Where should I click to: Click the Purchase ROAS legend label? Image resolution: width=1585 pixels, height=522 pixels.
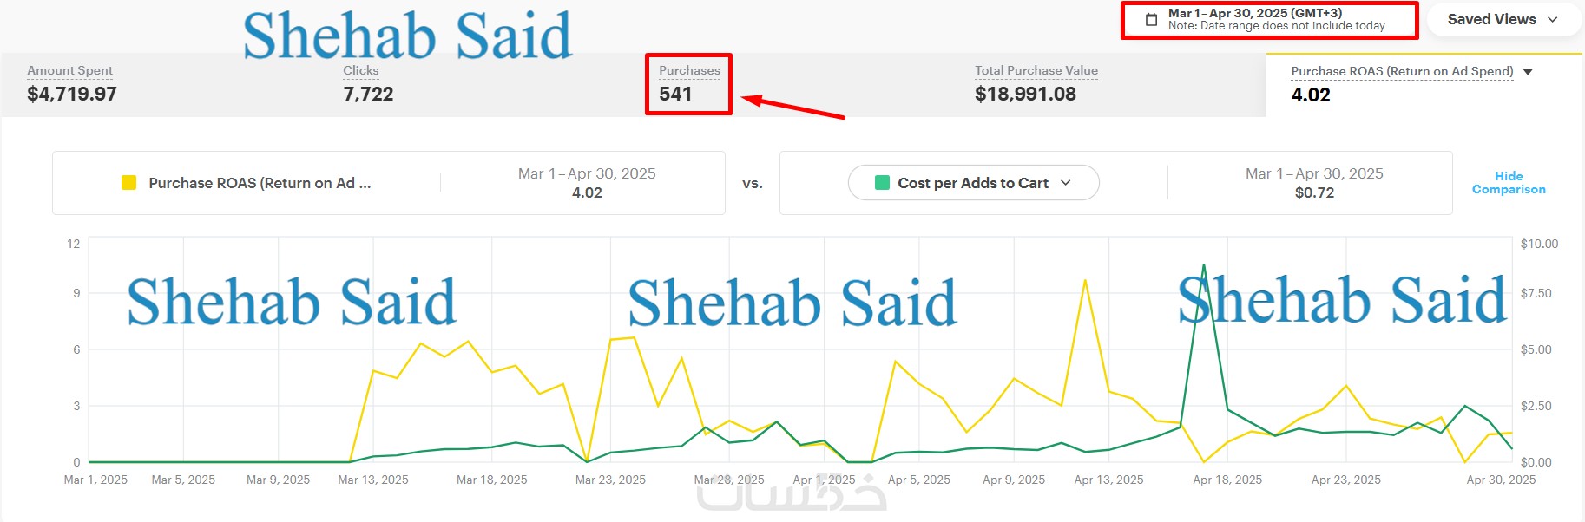260,183
